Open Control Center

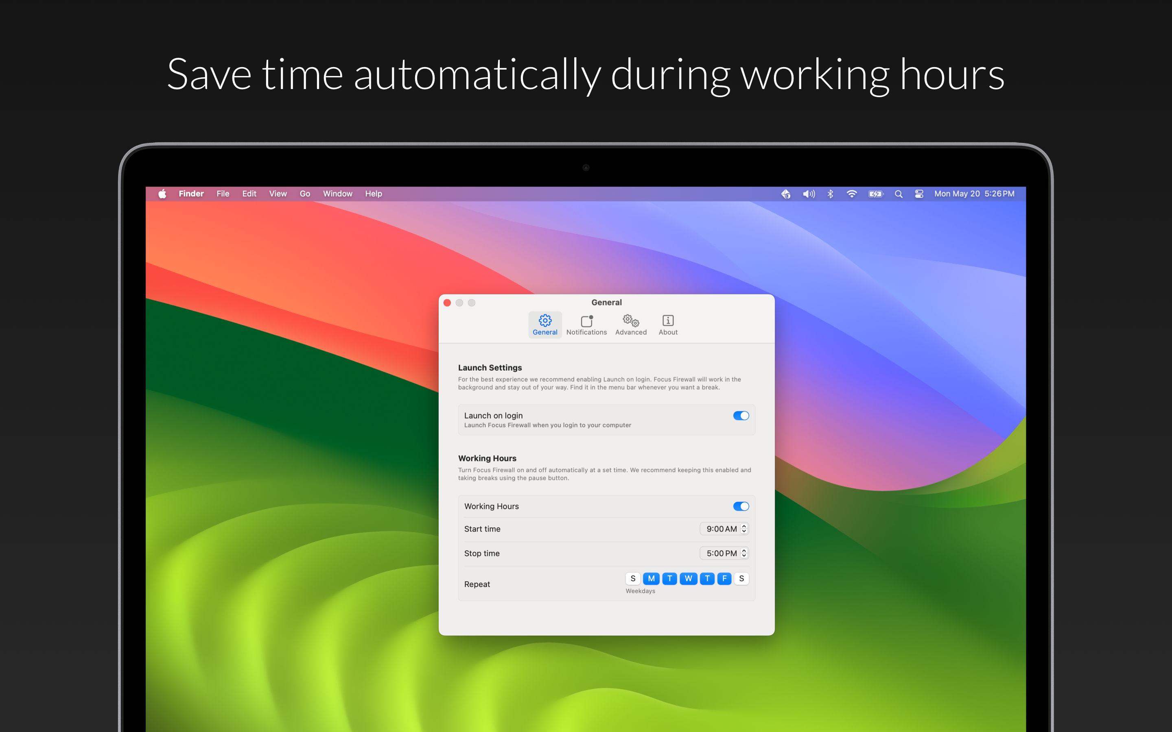click(x=919, y=194)
